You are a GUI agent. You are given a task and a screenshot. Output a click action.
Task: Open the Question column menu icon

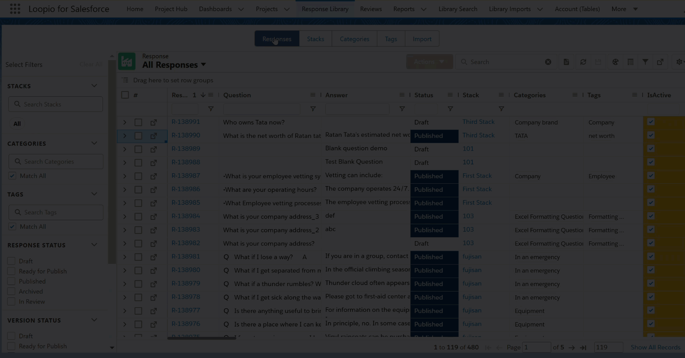tap(313, 95)
